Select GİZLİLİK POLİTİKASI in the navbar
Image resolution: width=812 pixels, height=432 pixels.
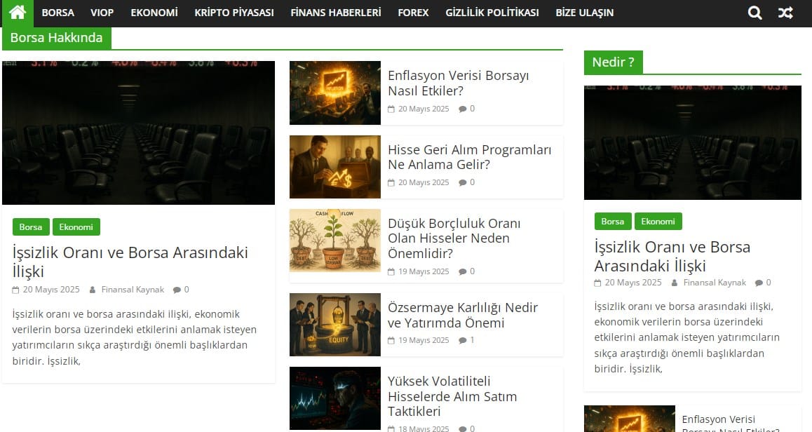[492, 13]
